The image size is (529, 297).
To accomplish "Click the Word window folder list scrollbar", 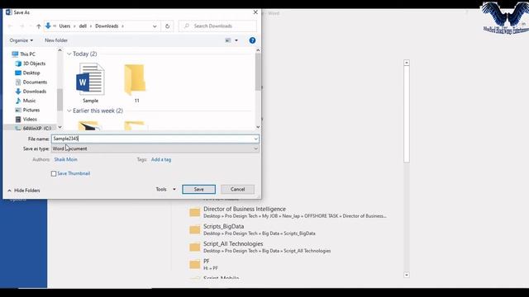I will pos(407,115).
